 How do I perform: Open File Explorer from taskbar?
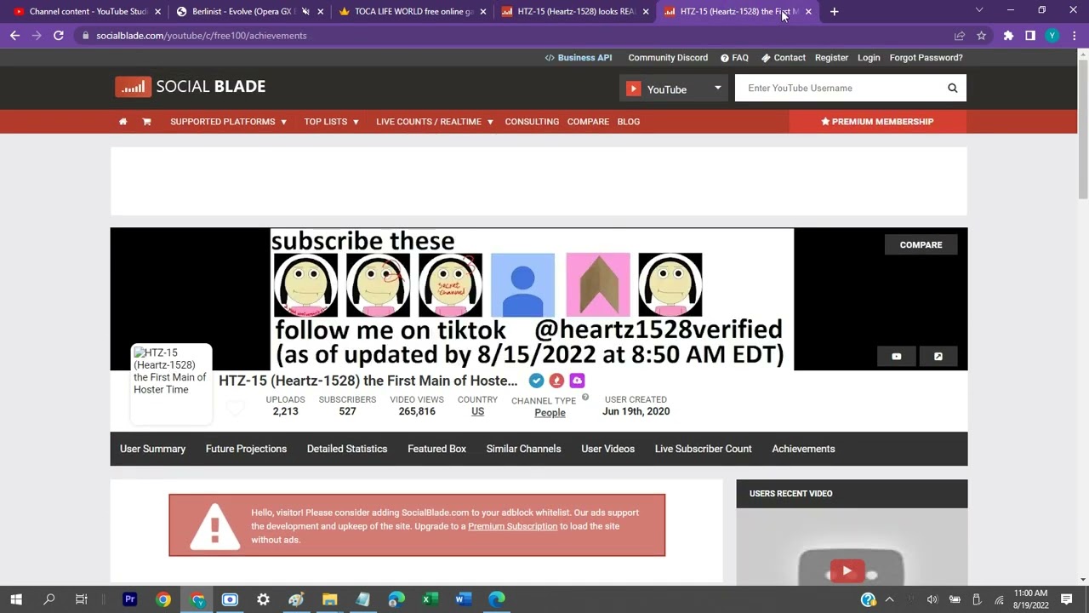329,599
